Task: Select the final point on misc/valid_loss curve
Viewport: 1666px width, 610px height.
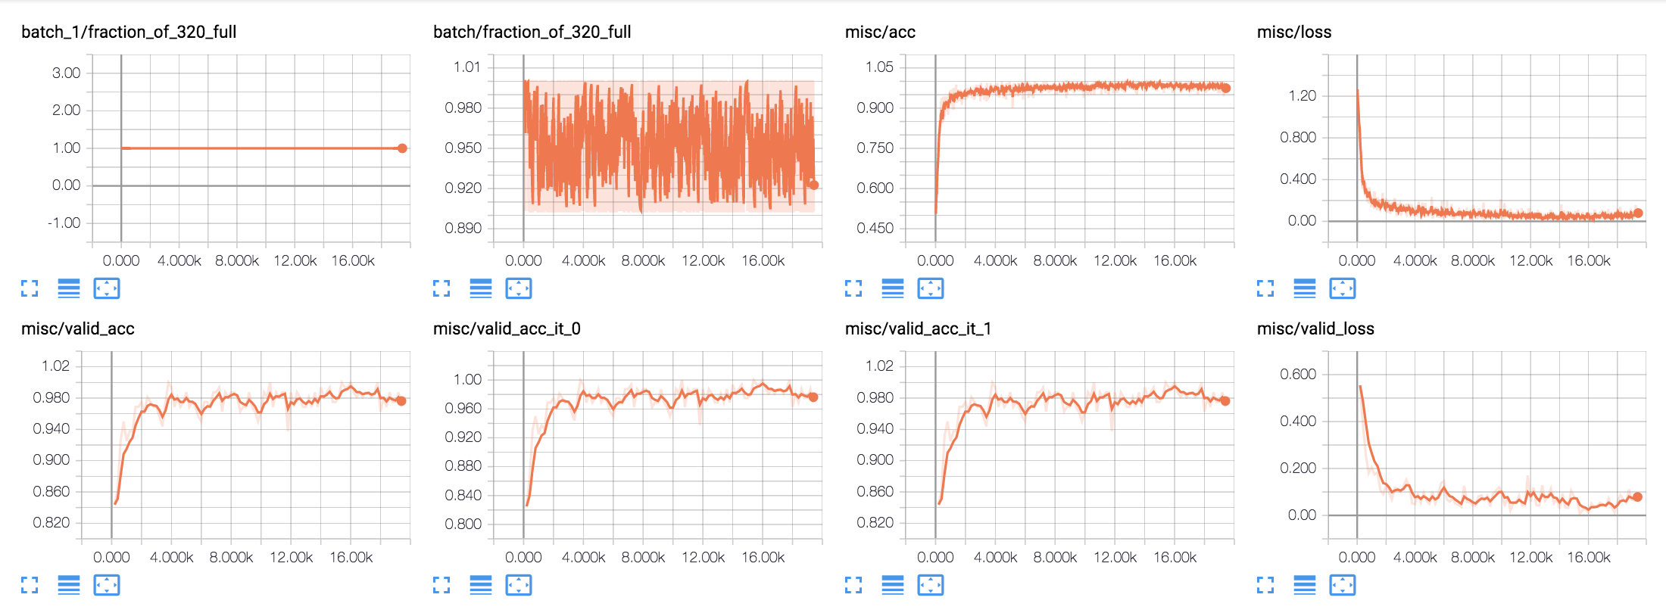Action: pos(1637,497)
